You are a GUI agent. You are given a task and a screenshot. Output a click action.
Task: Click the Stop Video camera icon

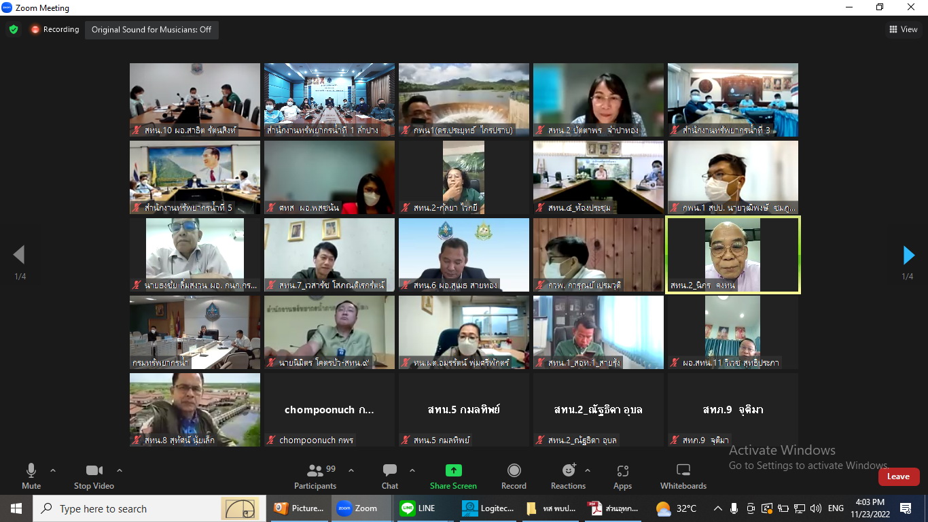pos(94,470)
